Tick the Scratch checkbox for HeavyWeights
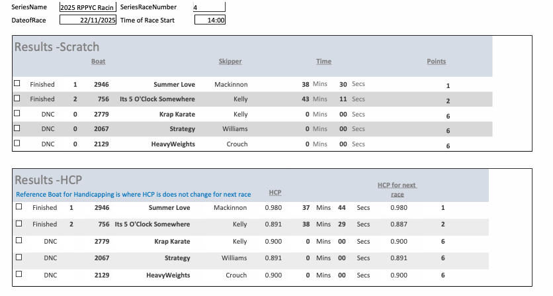Screen dimensions: 553x296 click(17, 143)
